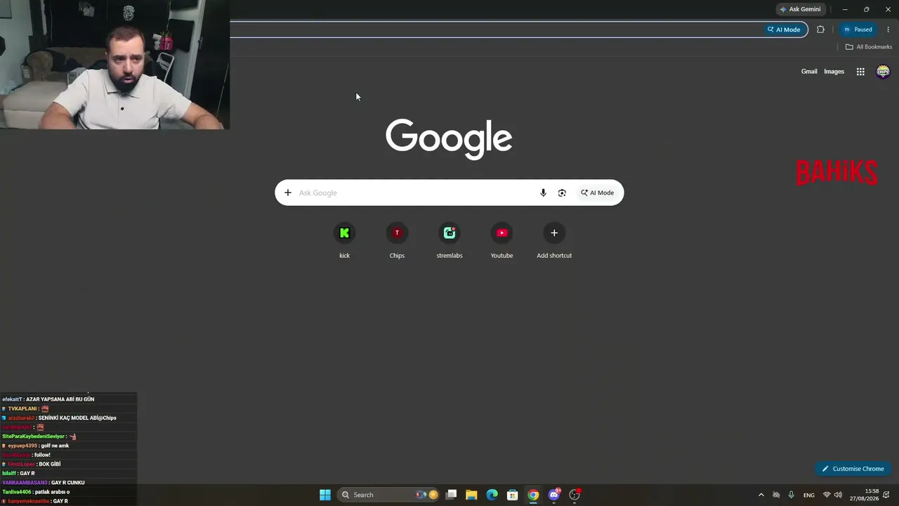Open the Windows Start menu

click(325, 495)
